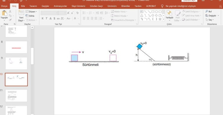Click the clear formatting icon
The width and height of the screenshot is (223, 115).
point(78,13)
